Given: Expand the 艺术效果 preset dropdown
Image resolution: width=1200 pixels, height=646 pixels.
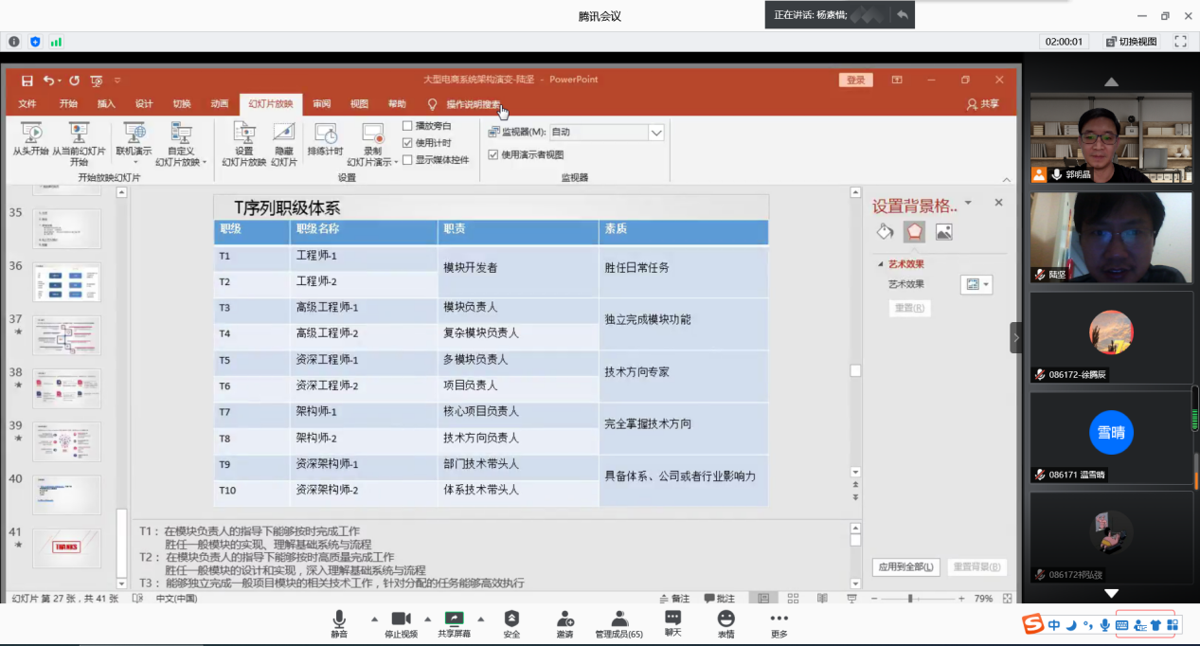Looking at the screenshot, I should click(x=976, y=284).
